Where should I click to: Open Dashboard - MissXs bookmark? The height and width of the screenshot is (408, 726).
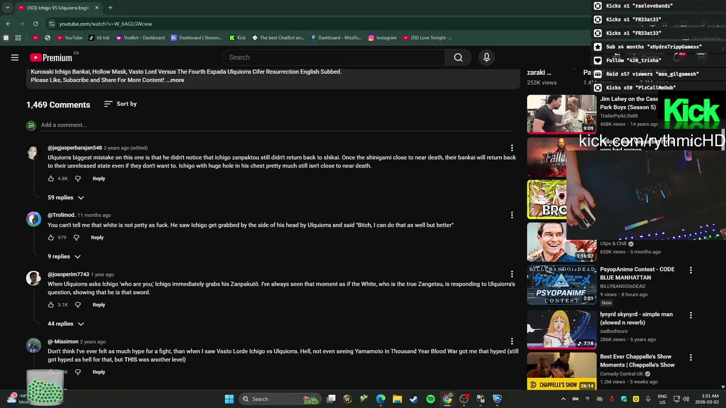point(336,38)
